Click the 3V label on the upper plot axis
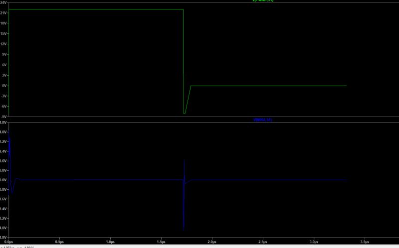 [4, 75]
